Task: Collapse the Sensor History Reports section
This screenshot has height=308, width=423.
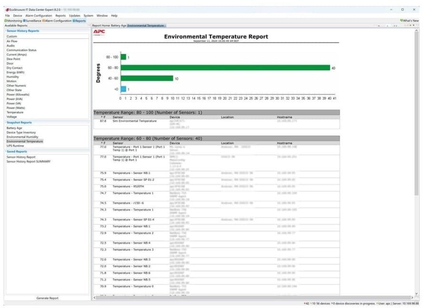Action: (x=5, y=30)
